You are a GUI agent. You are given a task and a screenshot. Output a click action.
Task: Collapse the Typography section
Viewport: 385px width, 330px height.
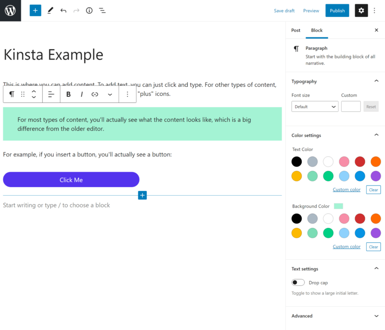(376, 81)
